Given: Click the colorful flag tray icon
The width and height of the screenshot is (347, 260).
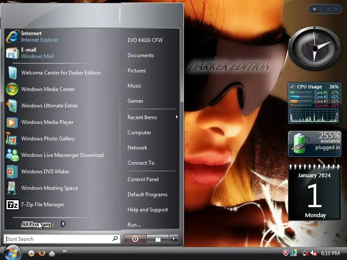Looking at the screenshot, I should click(x=294, y=253).
